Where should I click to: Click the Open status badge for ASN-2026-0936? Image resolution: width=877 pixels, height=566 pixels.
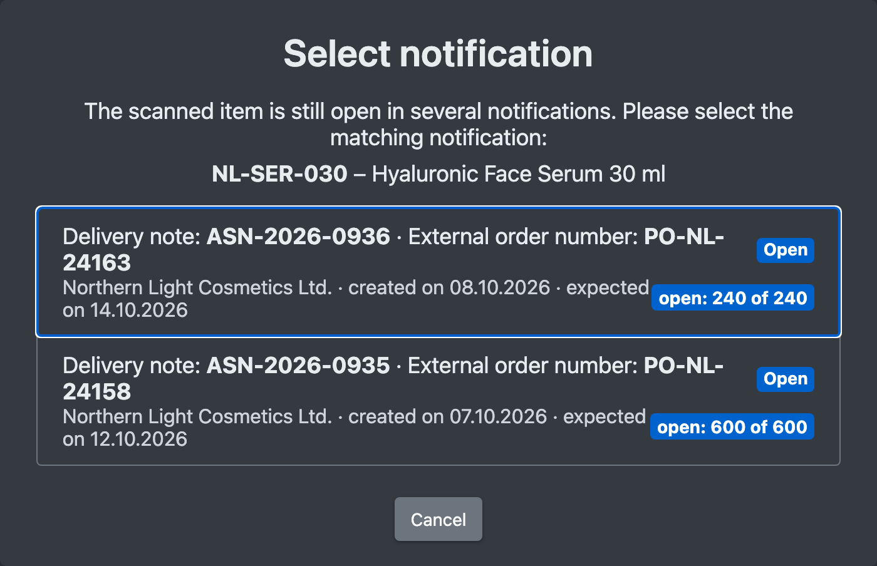tap(786, 250)
